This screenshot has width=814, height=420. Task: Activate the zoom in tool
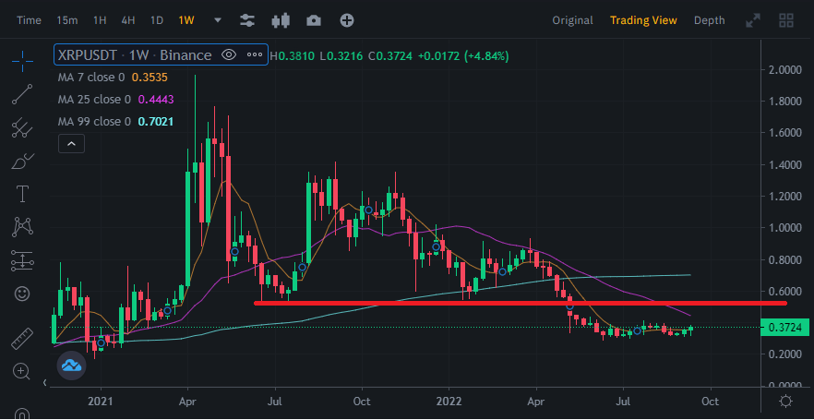(21, 371)
